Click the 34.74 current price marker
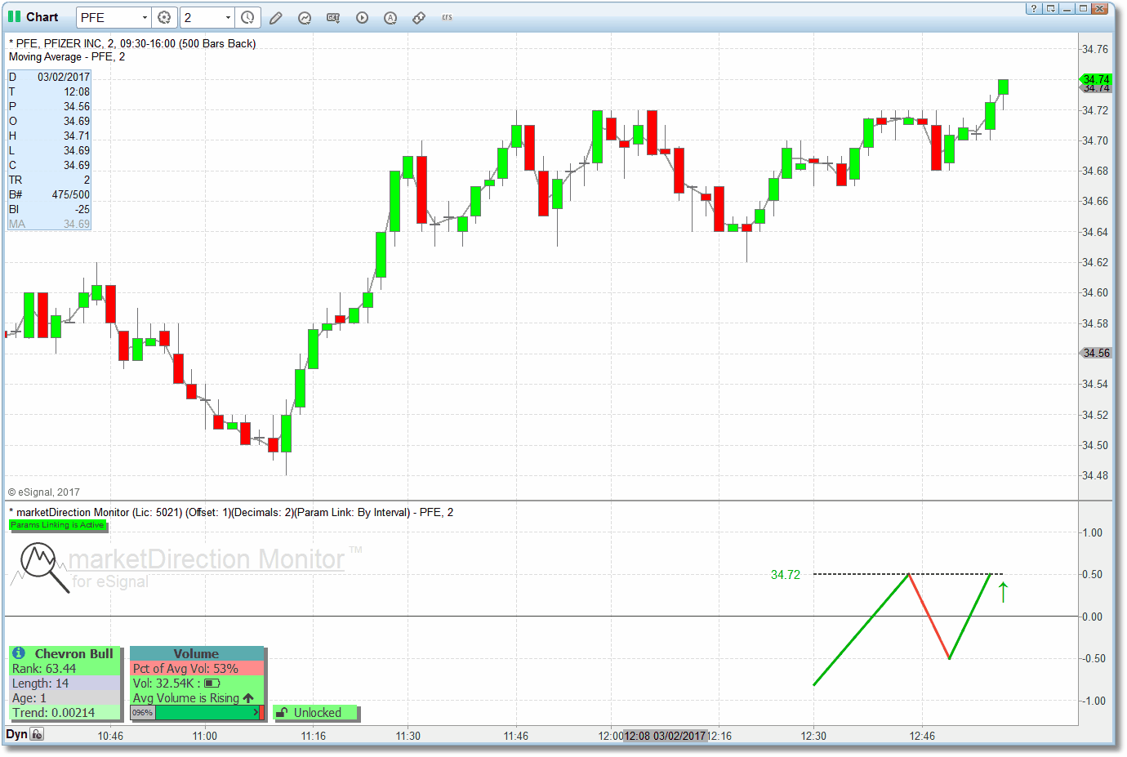This screenshot has width=1127, height=757. [1096, 79]
